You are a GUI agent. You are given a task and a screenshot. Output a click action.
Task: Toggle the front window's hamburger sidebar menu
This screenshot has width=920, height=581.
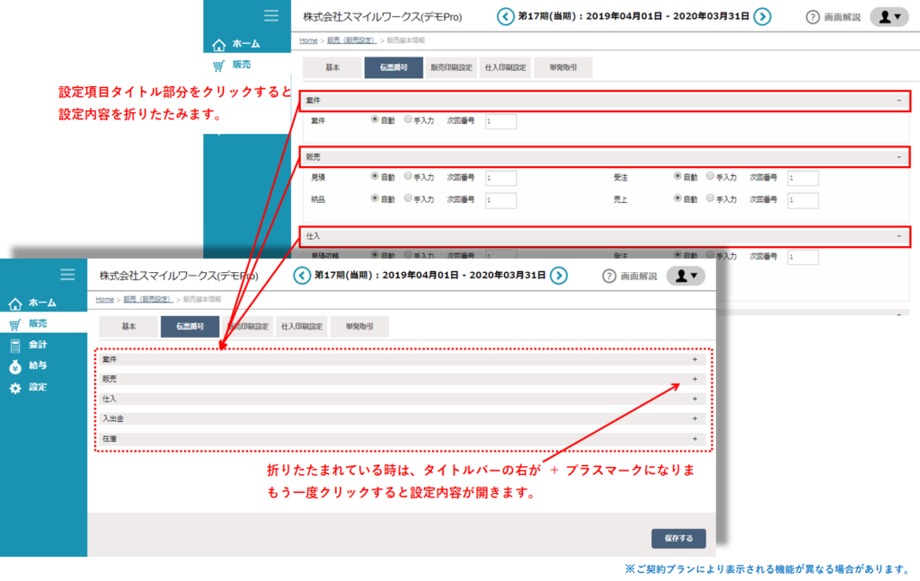(x=67, y=275)
